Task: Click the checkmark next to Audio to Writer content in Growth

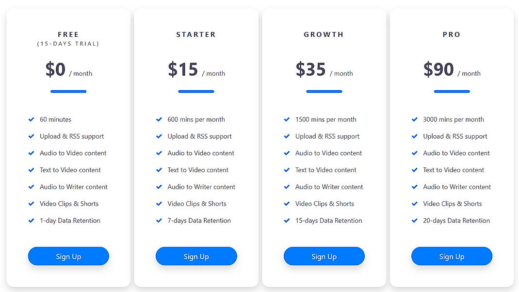Action: coord(286,187)
